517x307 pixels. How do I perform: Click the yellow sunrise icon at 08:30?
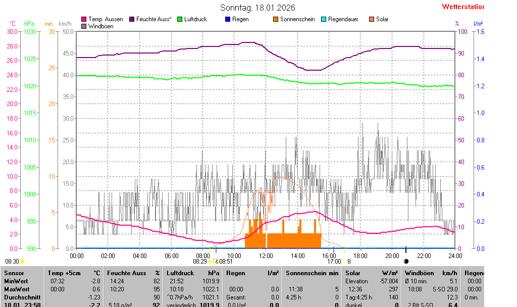coord(23,262)
